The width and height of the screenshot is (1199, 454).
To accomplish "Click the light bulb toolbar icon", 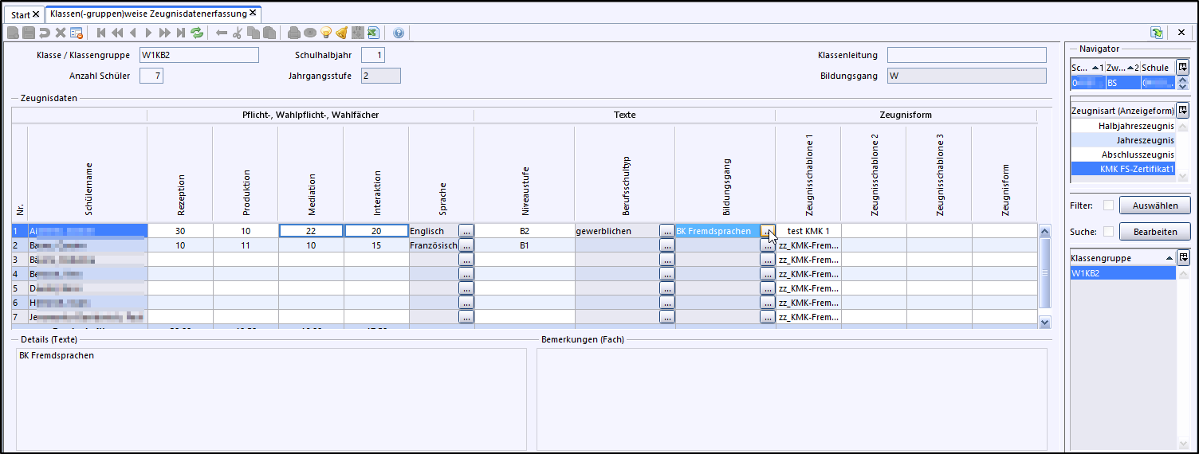I will (x=326, y=33).
